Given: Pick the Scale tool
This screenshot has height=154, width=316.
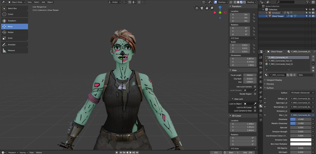Looking at the screenshot, I should pos(14,38).
